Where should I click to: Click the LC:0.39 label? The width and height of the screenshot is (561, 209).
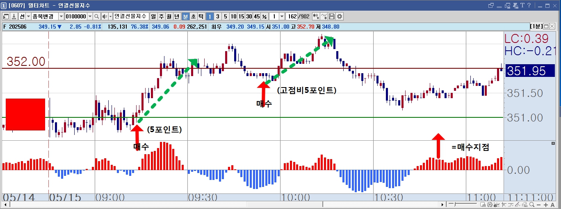pos(527,38)
